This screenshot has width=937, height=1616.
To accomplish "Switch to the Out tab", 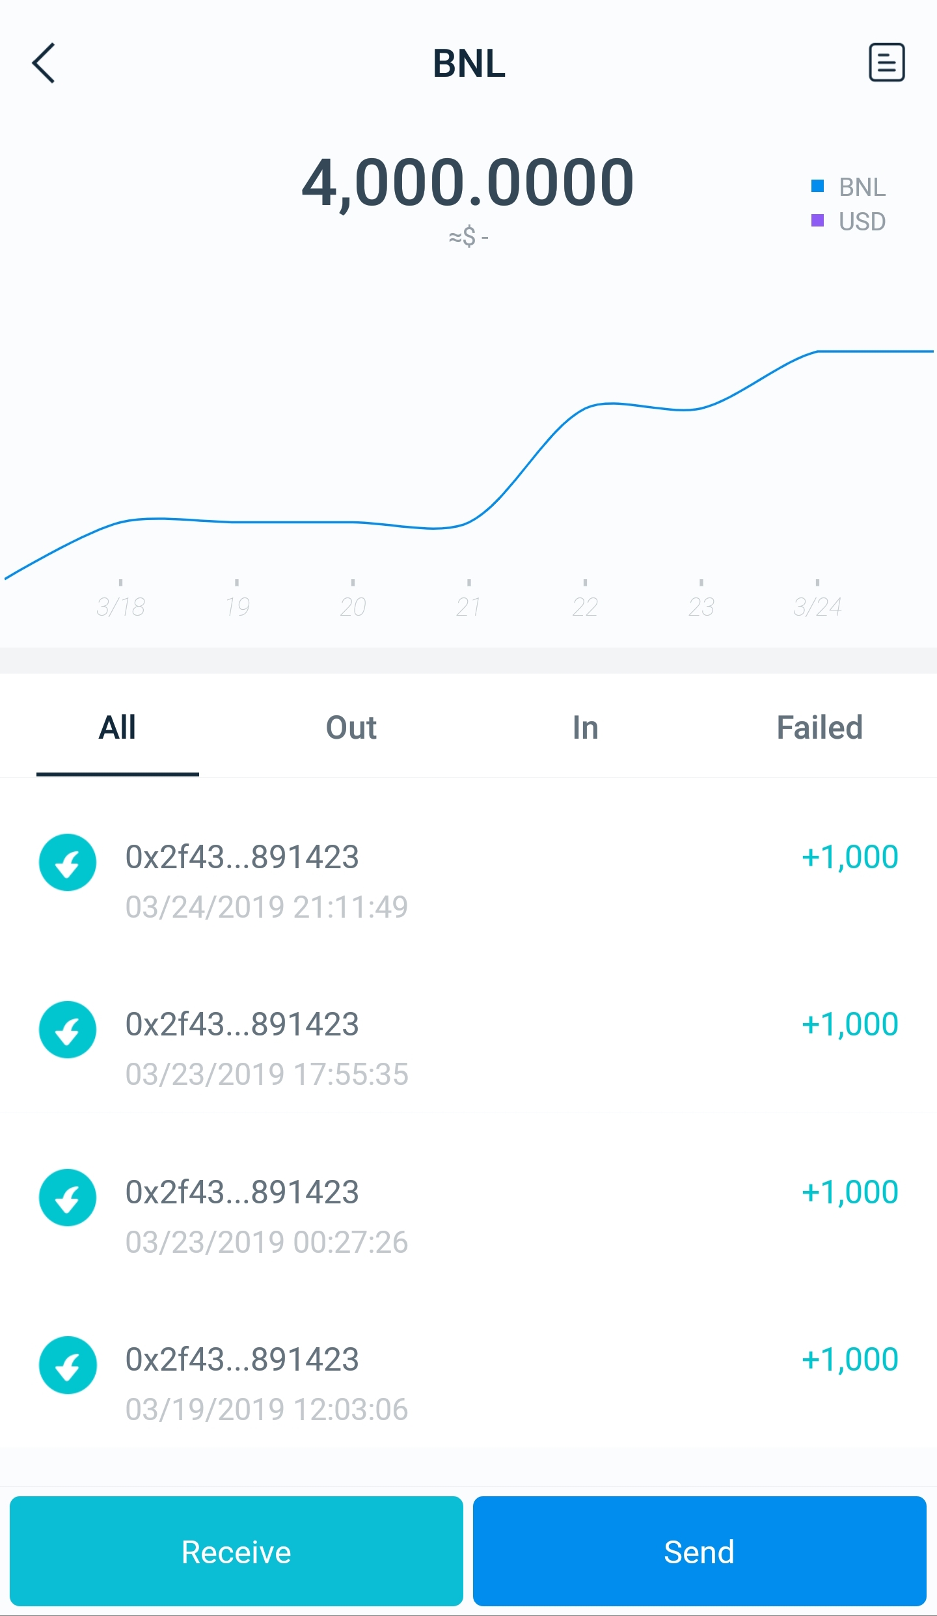I will (351, 728).
